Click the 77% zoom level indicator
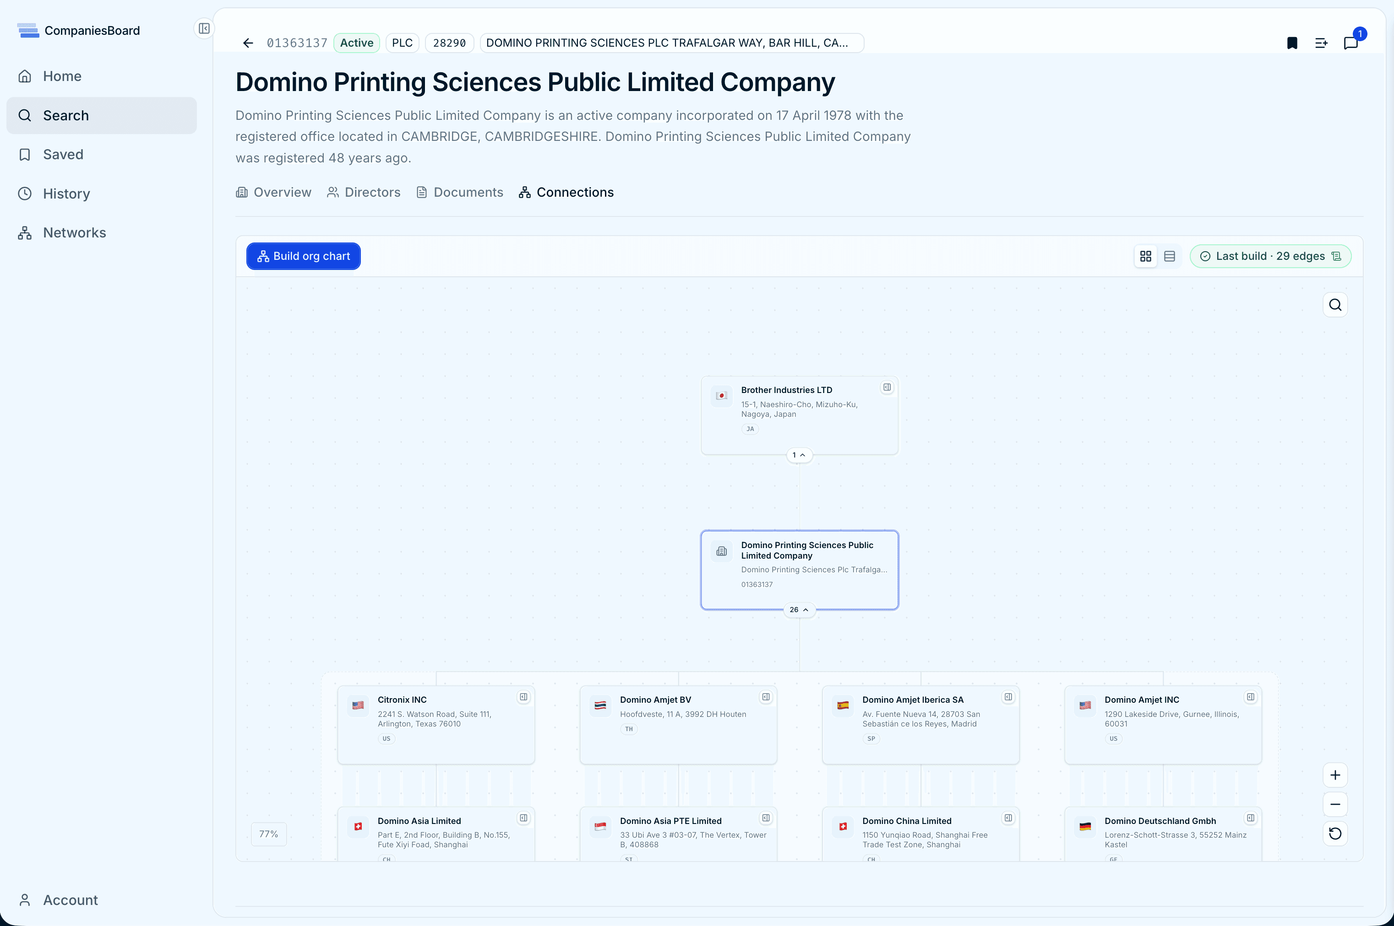The image size is (1394, 926). point(269,834)
